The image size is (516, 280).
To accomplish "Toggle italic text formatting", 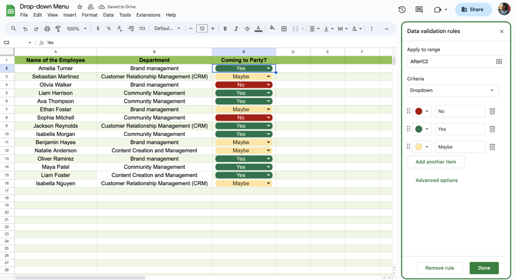I will click(x=236, y=29).
